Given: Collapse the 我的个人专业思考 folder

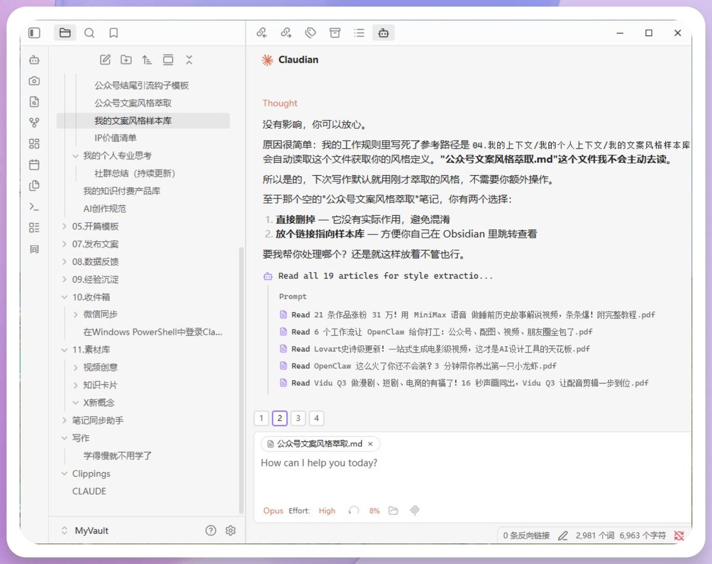Looking at the screenshot, I should (75, 156).
